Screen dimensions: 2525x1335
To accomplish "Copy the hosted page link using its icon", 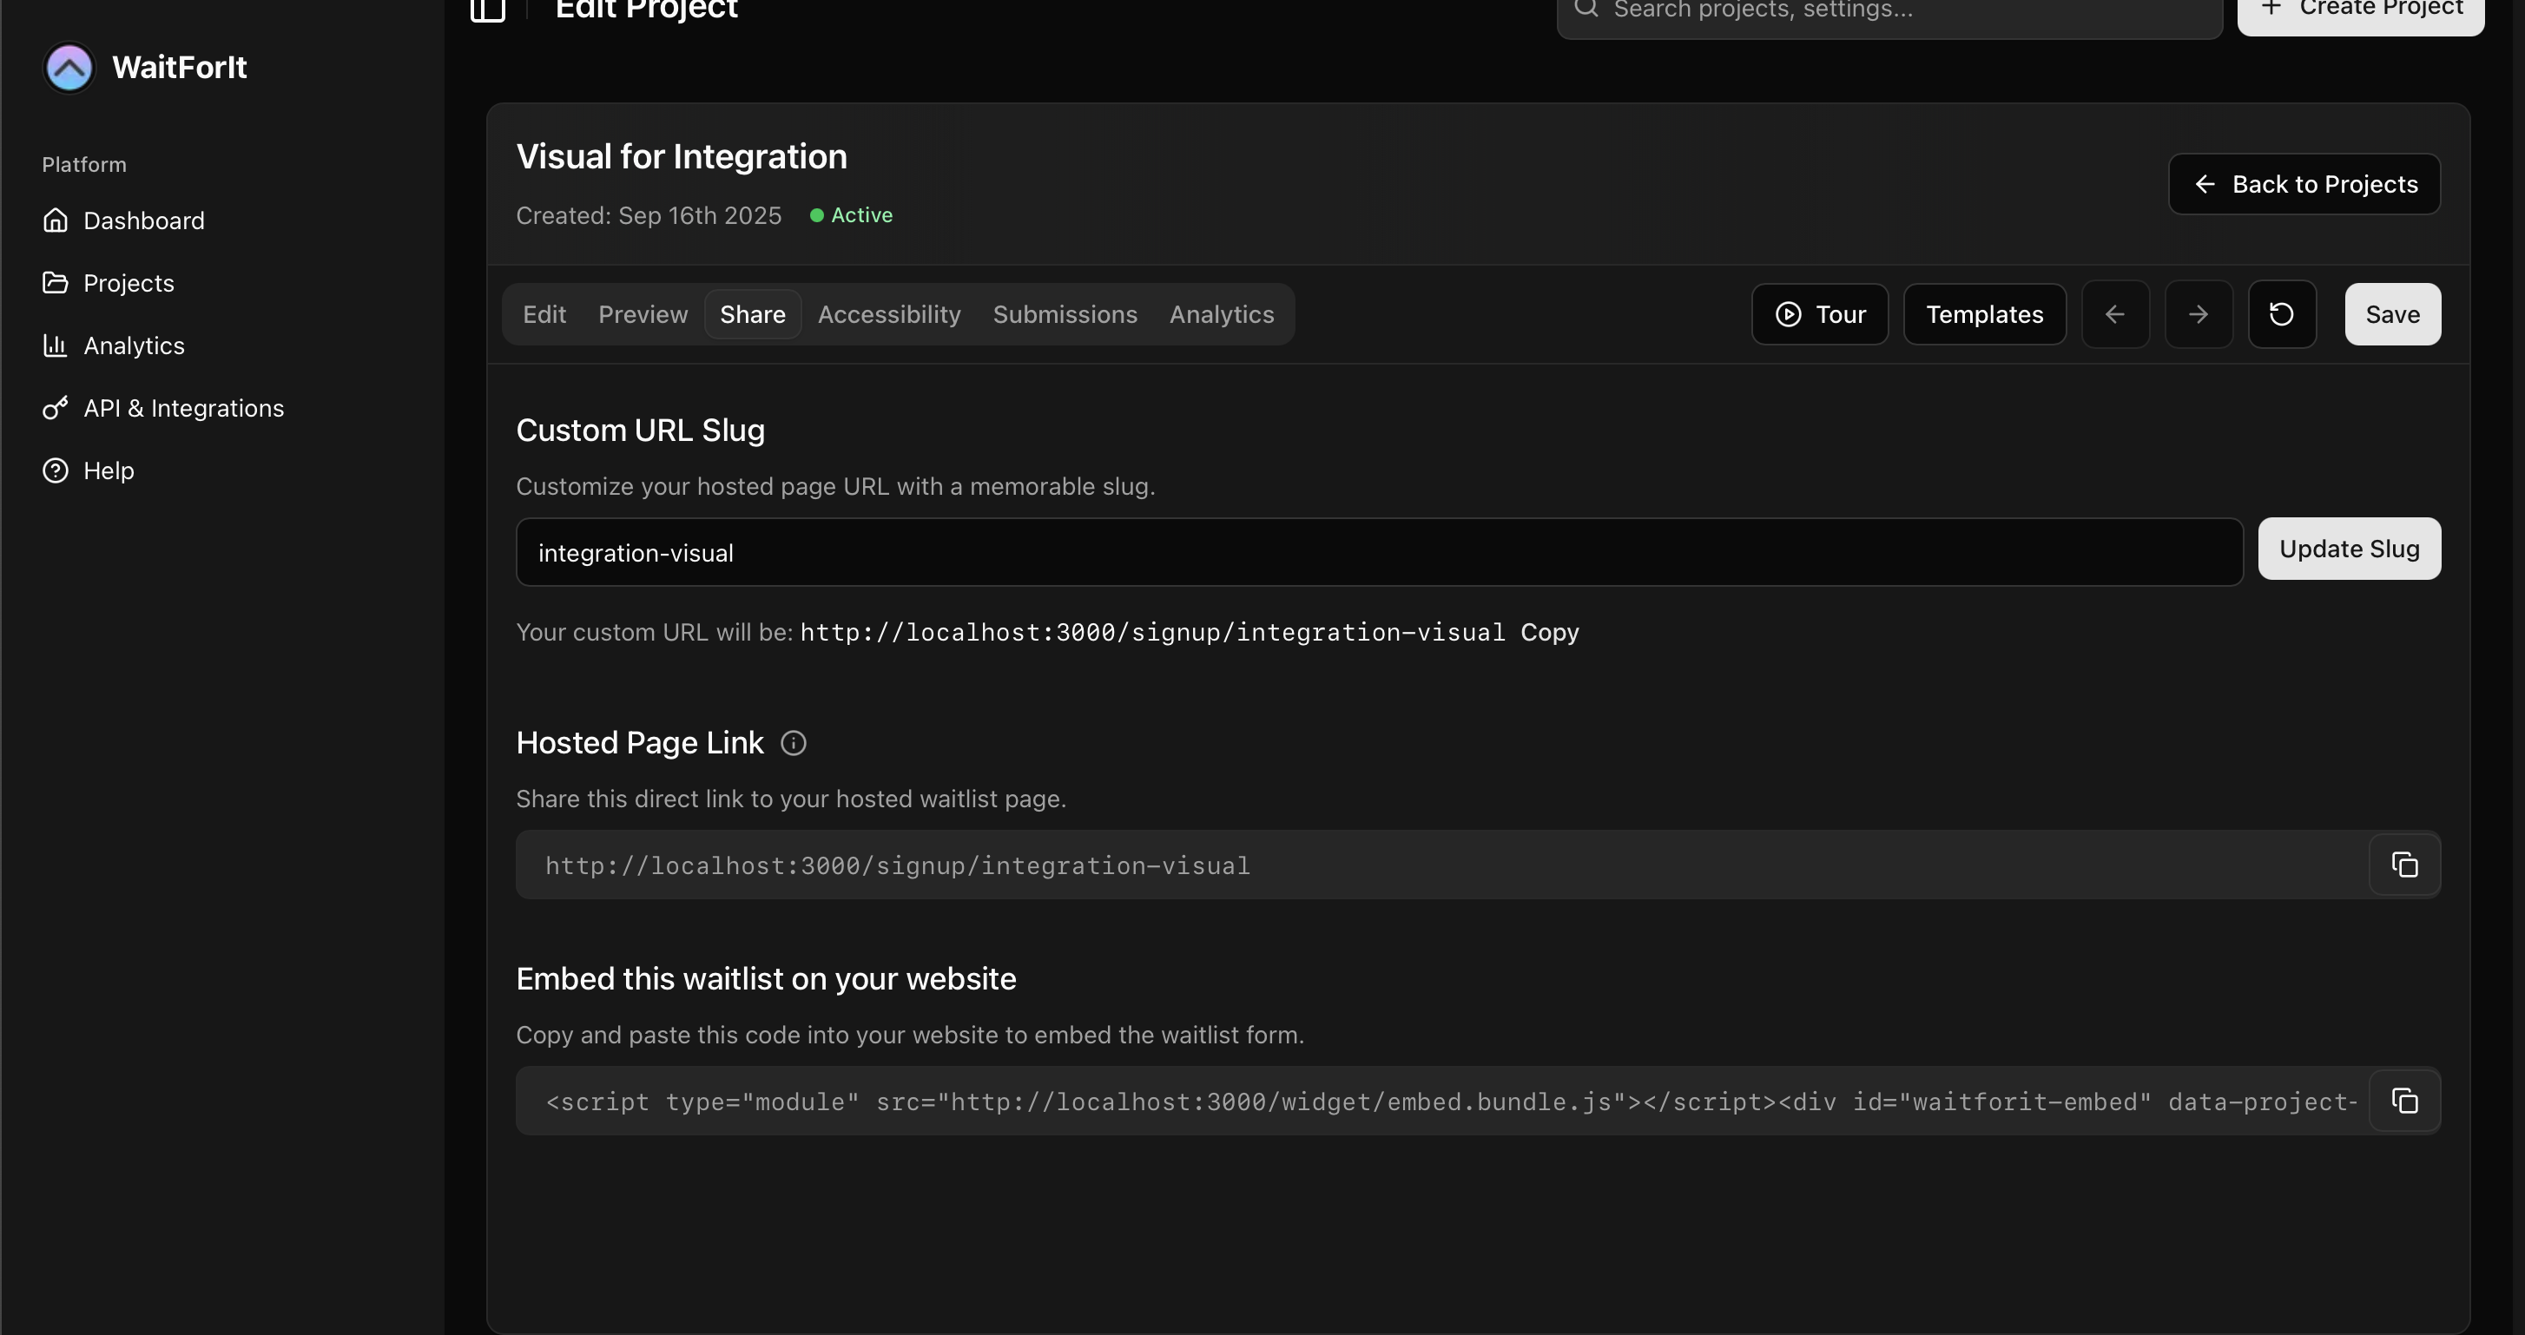I will tap(2404, 865).
